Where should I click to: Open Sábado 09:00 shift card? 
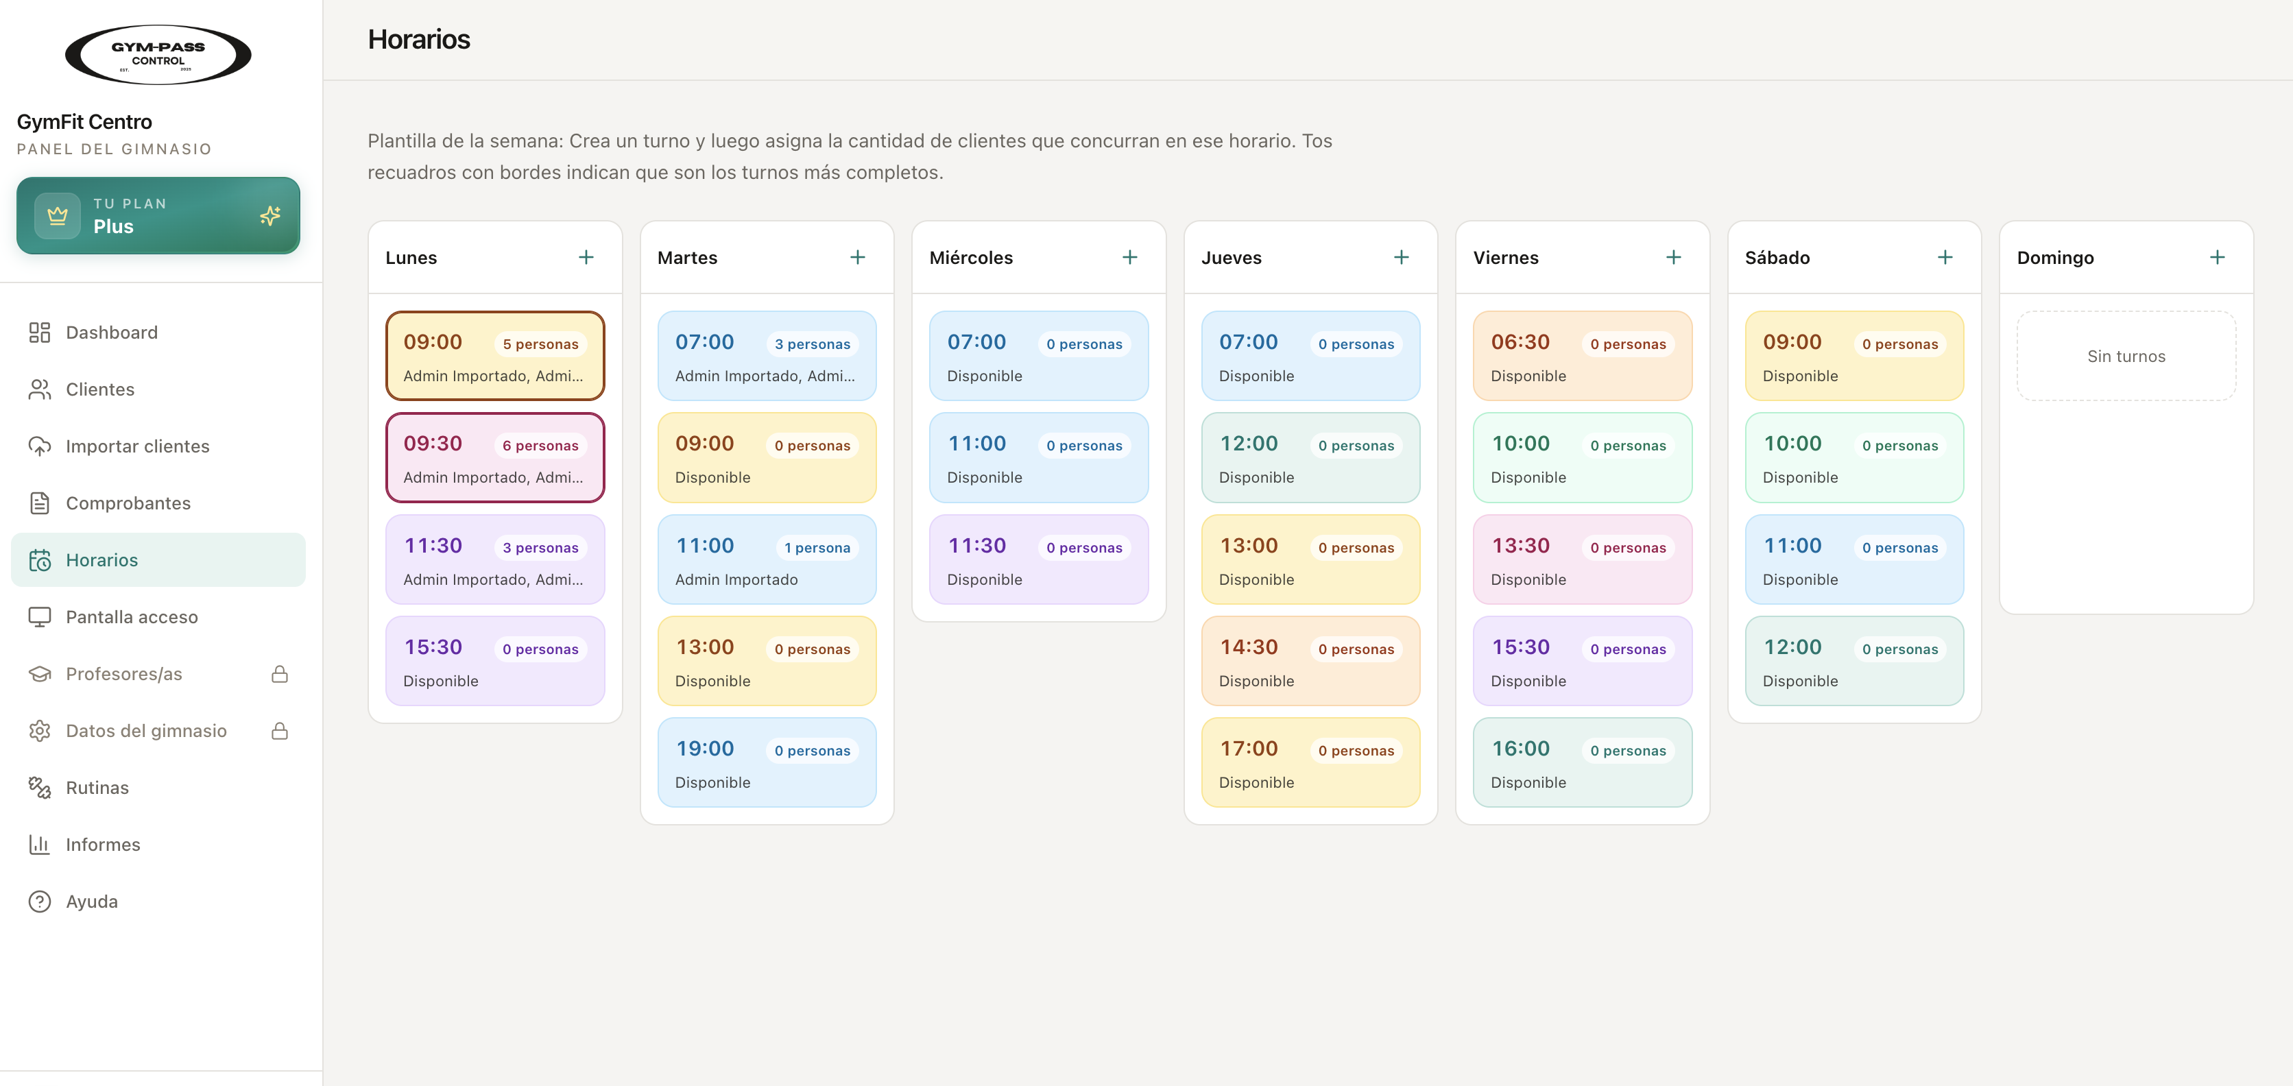pos(1854,356)
